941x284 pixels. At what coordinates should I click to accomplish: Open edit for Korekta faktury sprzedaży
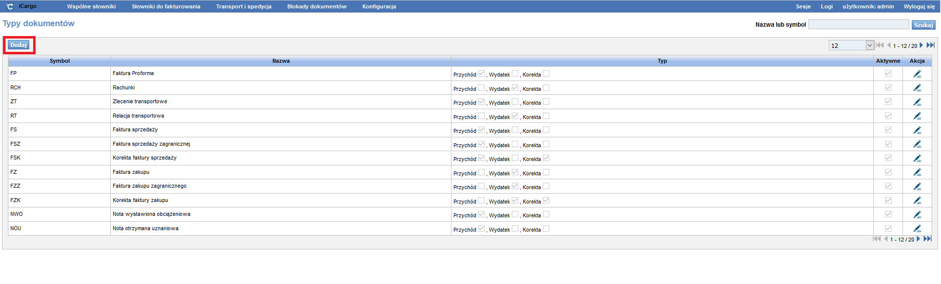[x=917, y=159]
